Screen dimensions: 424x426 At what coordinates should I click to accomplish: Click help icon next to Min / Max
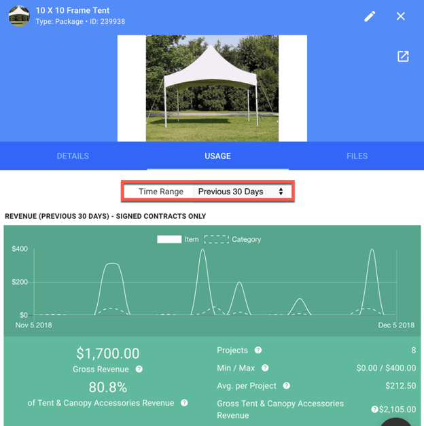point(265,368)
